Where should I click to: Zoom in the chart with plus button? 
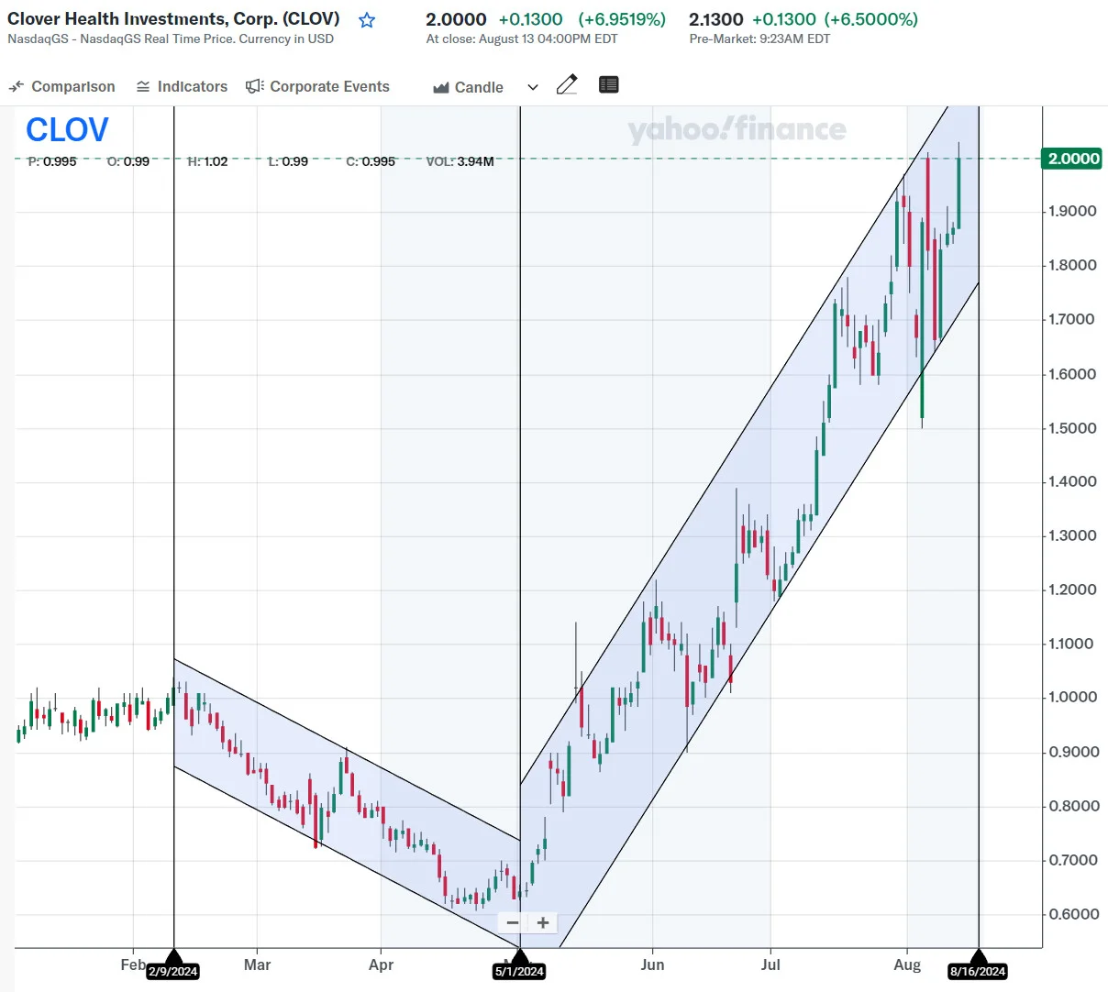[x=543, y=922]
